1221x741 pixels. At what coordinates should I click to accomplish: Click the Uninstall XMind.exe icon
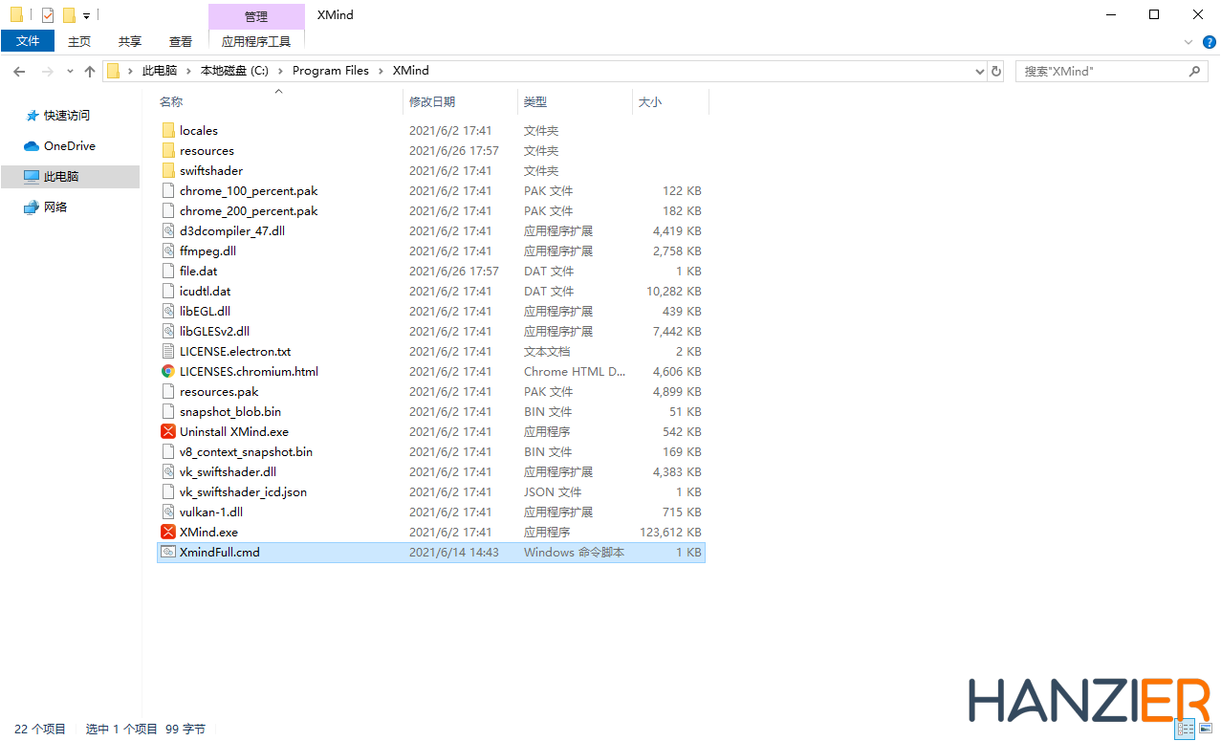(x=168, y=431)
